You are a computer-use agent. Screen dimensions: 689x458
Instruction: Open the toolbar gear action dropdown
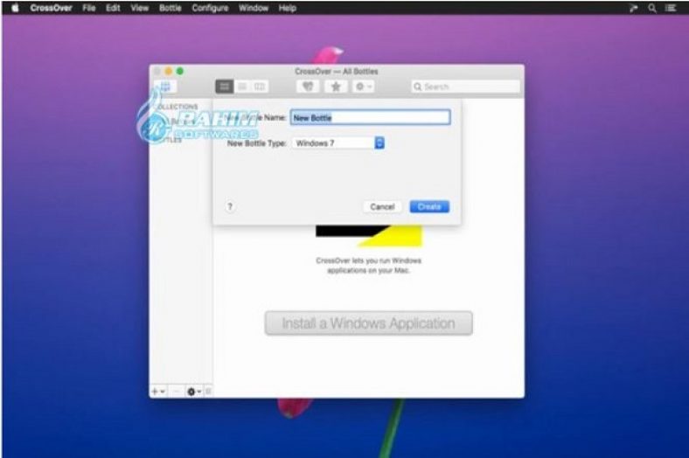364,87
